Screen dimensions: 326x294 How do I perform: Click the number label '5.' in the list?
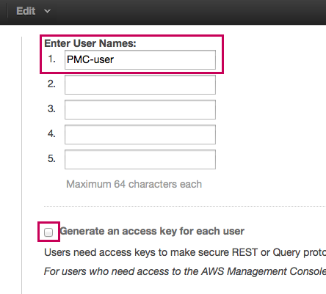51,158
